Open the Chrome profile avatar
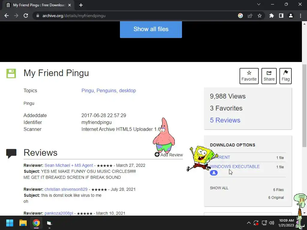 [x=291, y=16]
